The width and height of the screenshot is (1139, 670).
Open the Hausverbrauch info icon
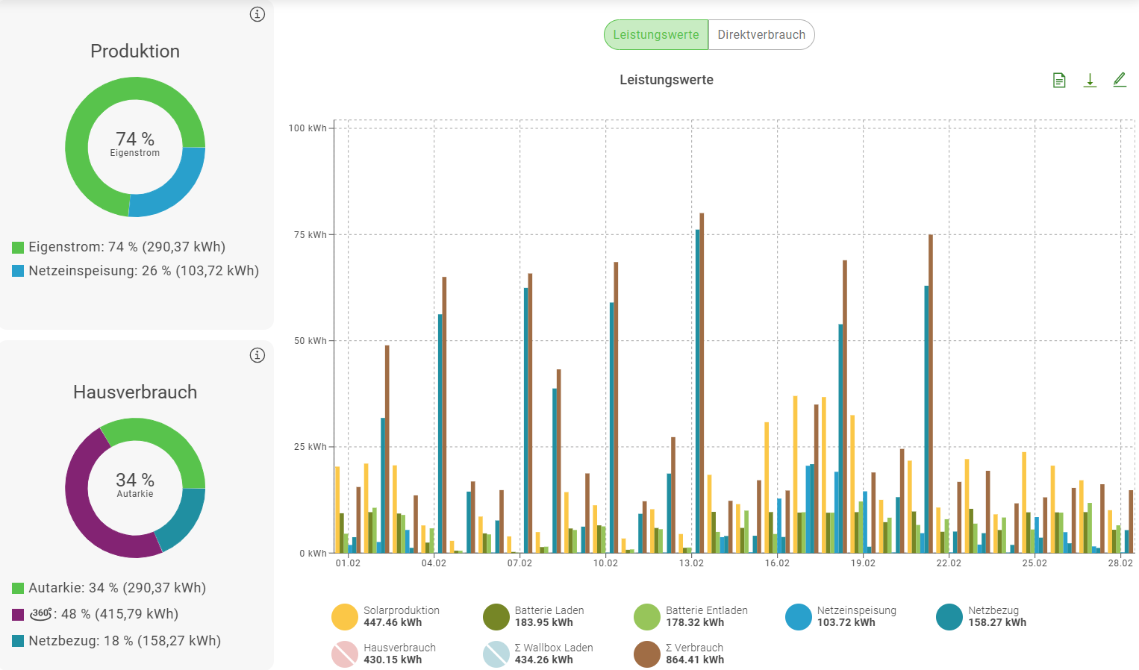(x=258, y=355)
